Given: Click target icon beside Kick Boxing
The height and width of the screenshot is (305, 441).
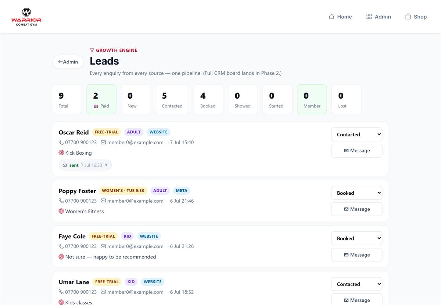Looking at the screenshot, I should click(x=61, y=152).
